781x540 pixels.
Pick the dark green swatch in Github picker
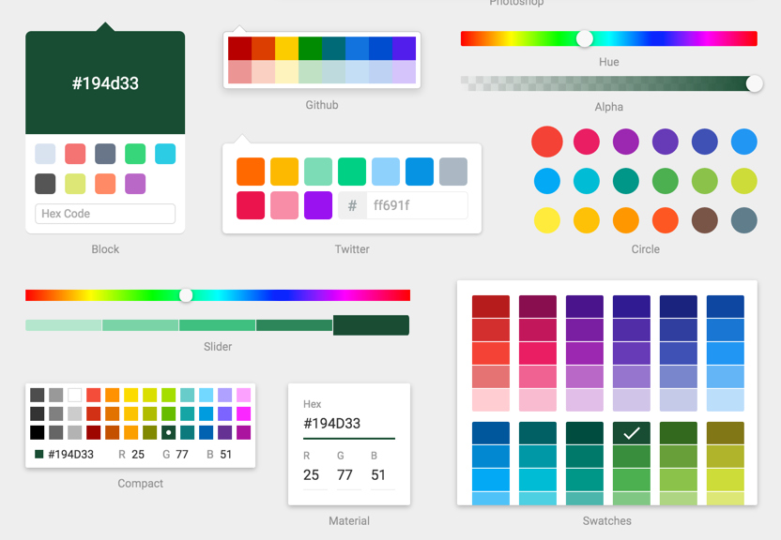[310, 48]
